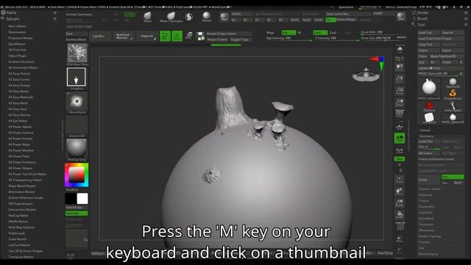Image resolution: width=471 pixels, height=265 pixels.
Task: Open the empty texture slot
Action: point(77,125)
